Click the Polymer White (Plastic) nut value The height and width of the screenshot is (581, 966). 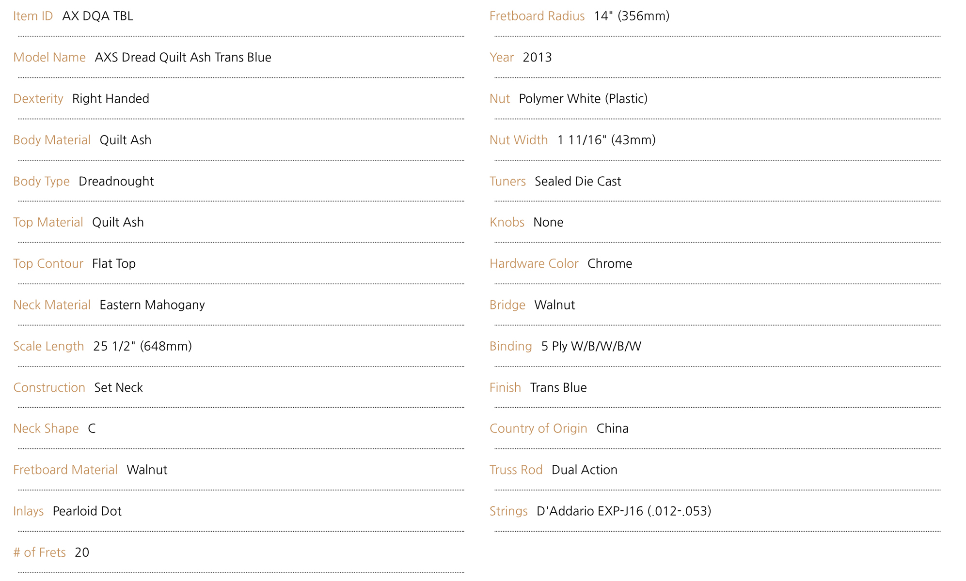(583, 99)
